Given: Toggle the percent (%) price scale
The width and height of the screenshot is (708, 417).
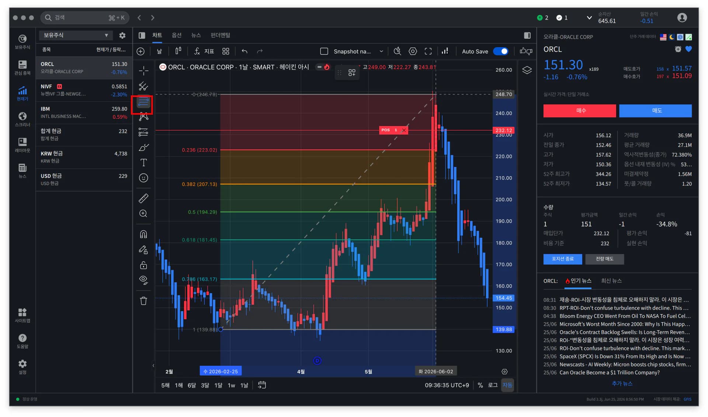Looking at the screenshot, I should click(x=480, y=385).
